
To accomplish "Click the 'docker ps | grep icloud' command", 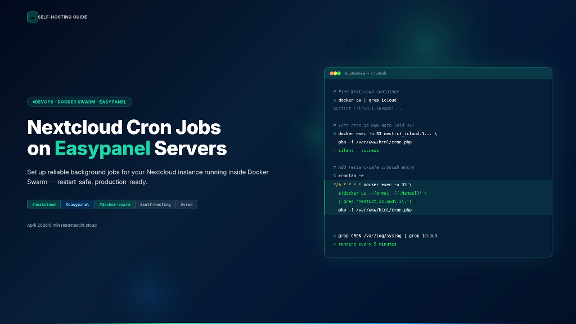I will (367, 100).
